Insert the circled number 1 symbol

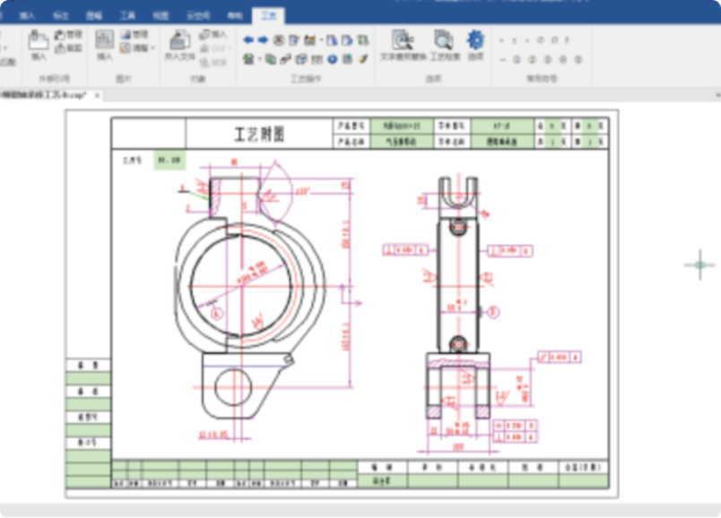(x=517, y=60)
